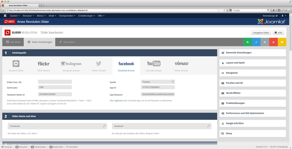Image resolution: width=292 pixels, height=149 pixels.
Task: Open the Menüs dropdown
Action: coord(41,16)
